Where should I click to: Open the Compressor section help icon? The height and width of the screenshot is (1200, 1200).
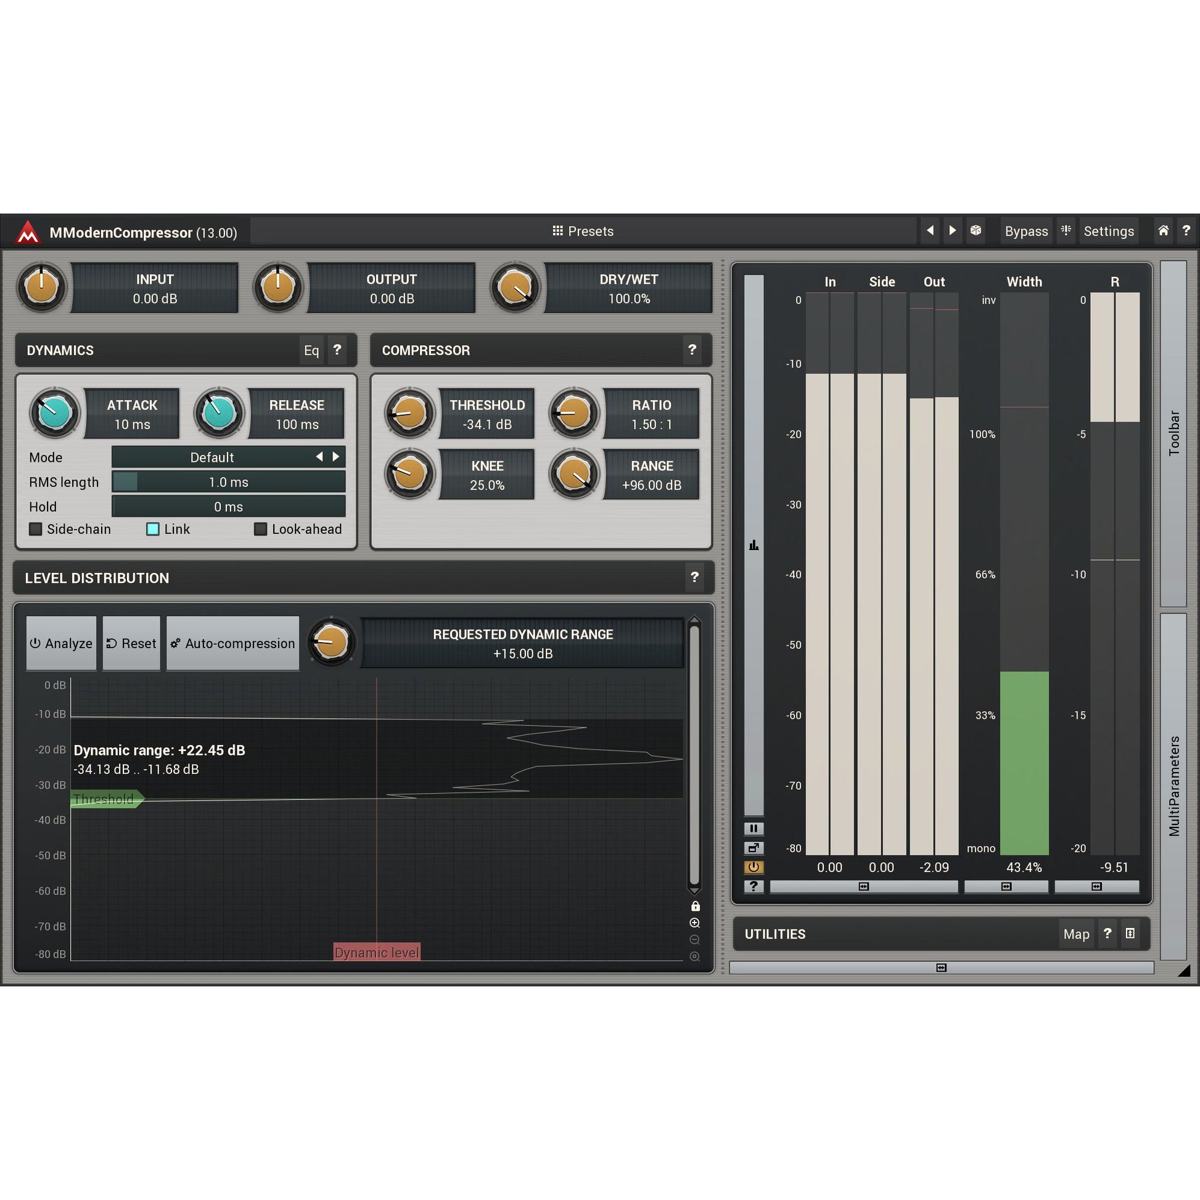pyautogui.click(x=692, y=350)
